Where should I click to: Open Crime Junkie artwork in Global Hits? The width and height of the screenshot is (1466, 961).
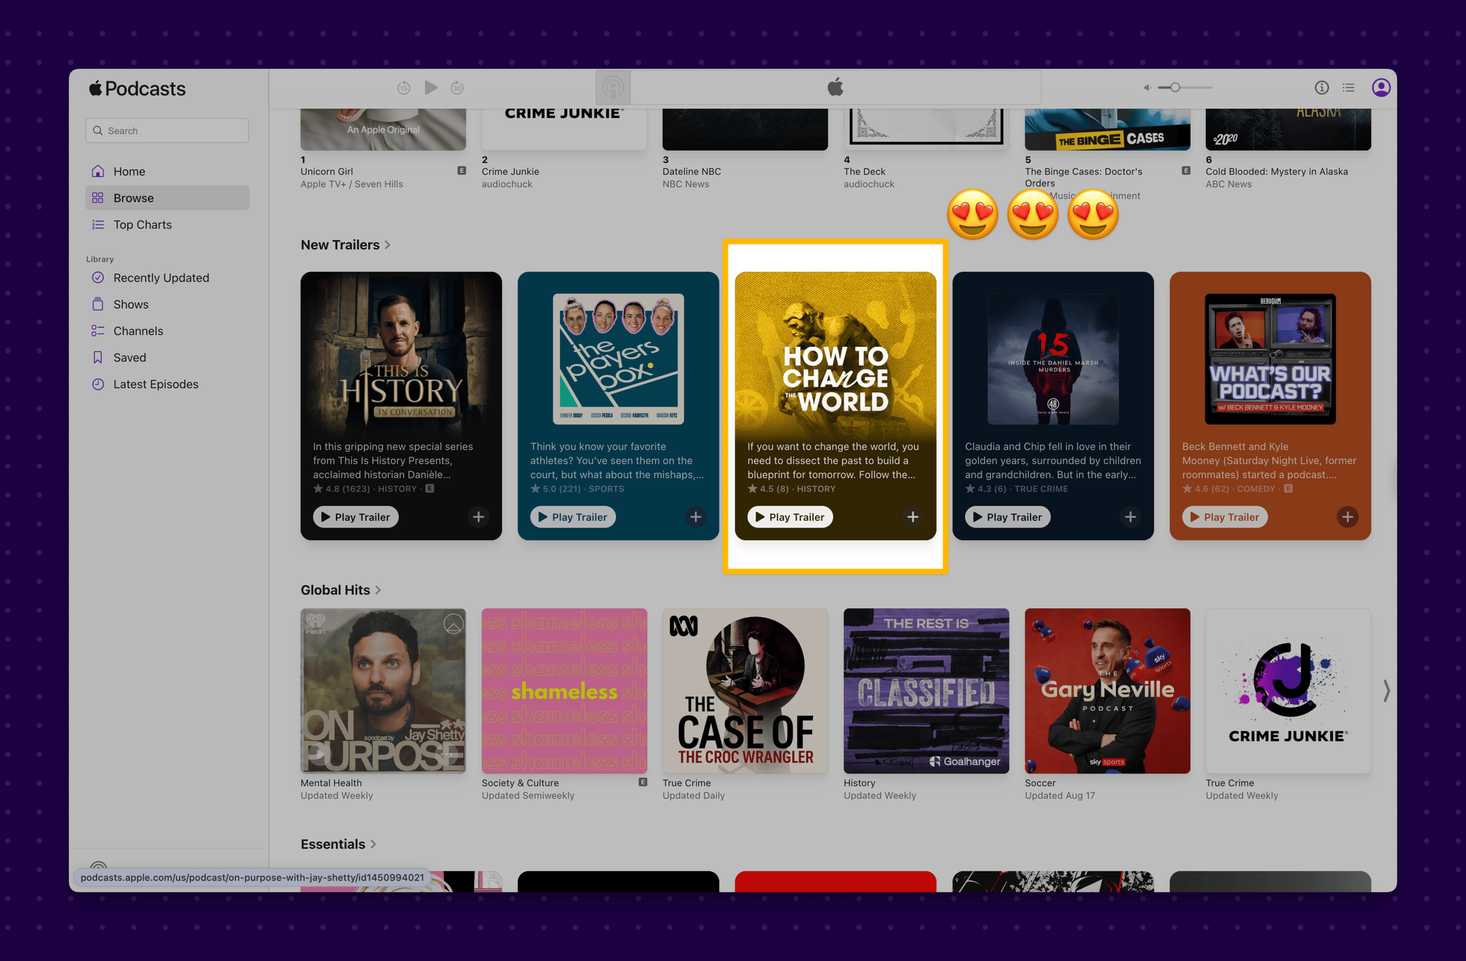tap(1289, 691)
